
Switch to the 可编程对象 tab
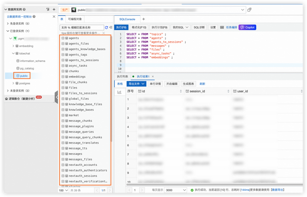[x=75, y=19]
